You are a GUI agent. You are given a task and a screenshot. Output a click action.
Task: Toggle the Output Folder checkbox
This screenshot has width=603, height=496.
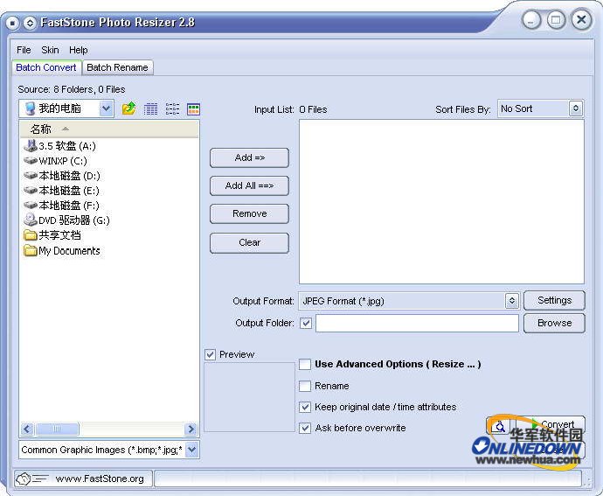click(306, 323)
